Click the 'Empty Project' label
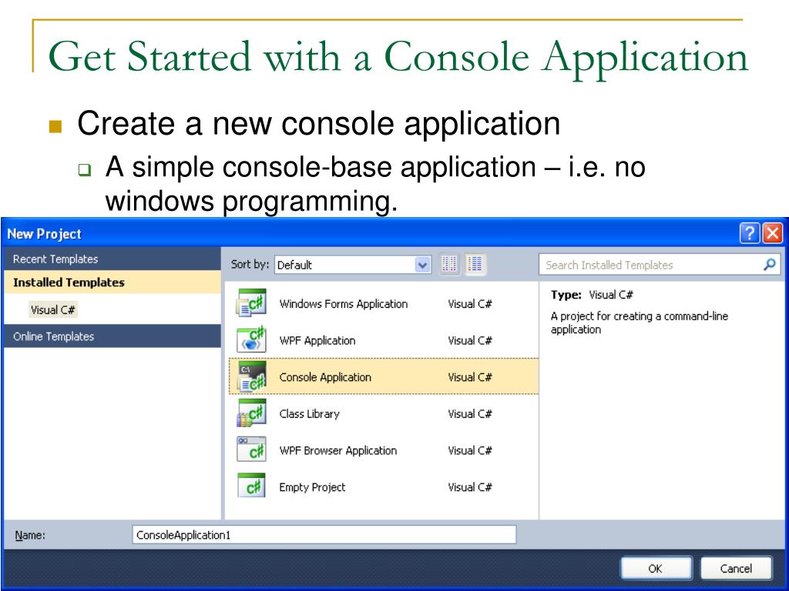 click(x=313, y=487)
